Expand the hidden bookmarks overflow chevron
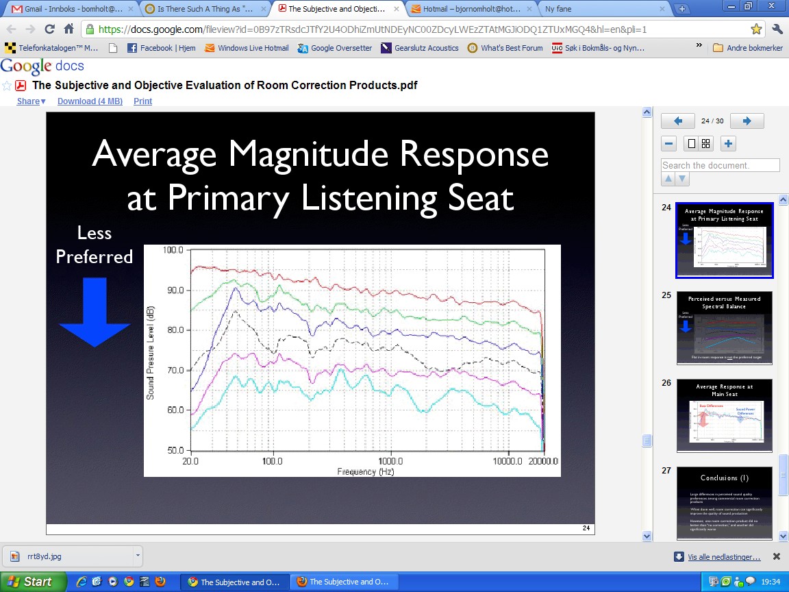The width and height of the screenshot is (789, 592). point(699,46)
